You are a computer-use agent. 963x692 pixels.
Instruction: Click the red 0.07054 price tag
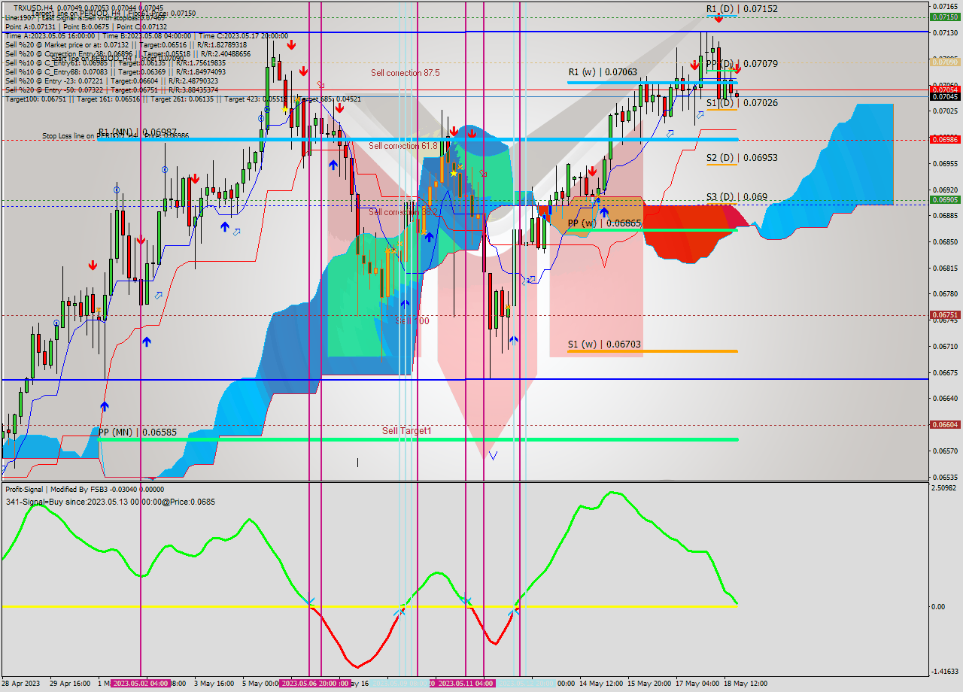pyautogui.click(x=944, y=89)
